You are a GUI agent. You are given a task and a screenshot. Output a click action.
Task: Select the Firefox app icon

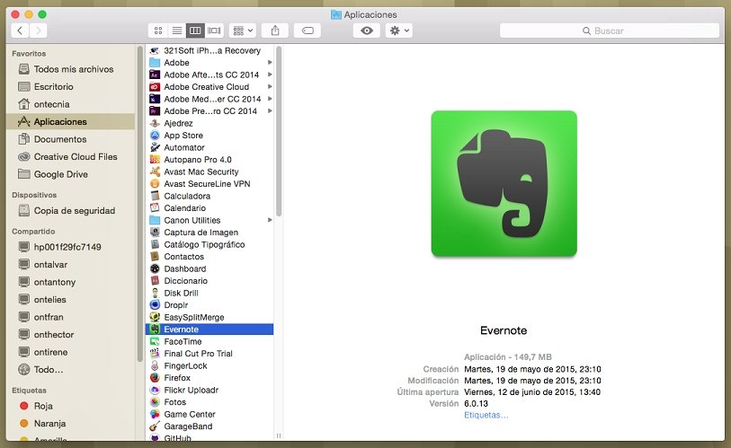coord(155,378)
